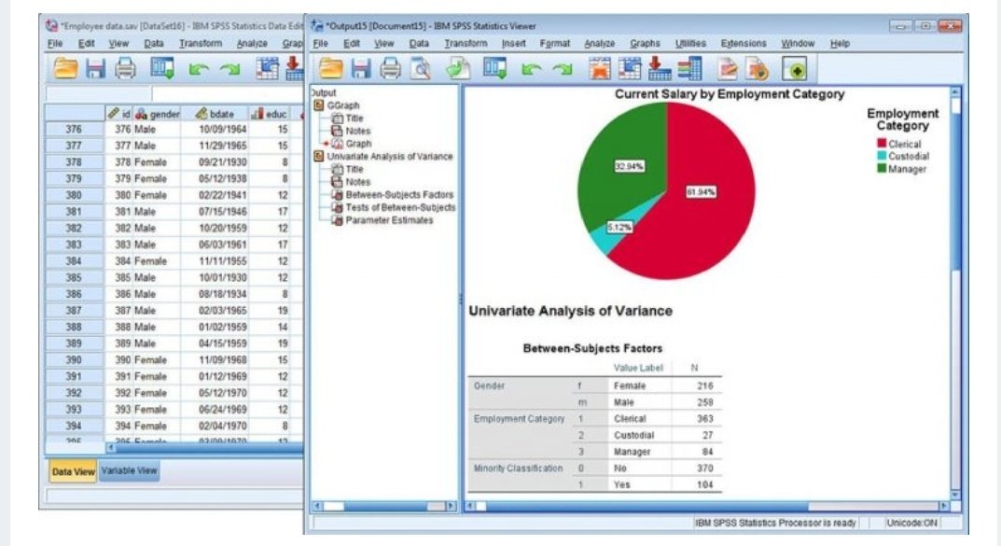Collapse Univariate Analysis of Variance outline node
This screenshot has height=546, width=1001.
(x=318, y=157)
